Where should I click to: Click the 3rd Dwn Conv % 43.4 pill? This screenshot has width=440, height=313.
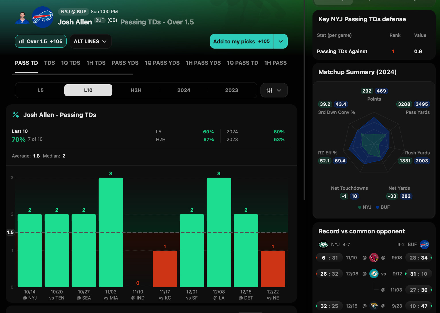click(341, 104)
